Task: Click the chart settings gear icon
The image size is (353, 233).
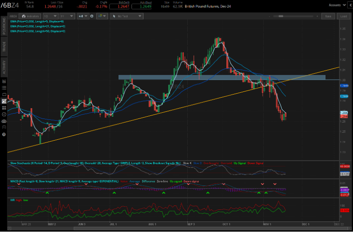Action: pos(92,16)
